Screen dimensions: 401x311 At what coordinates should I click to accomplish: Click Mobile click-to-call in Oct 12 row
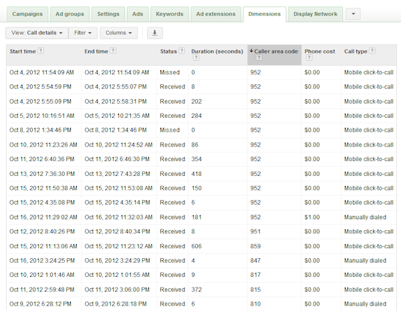(368, 231)
